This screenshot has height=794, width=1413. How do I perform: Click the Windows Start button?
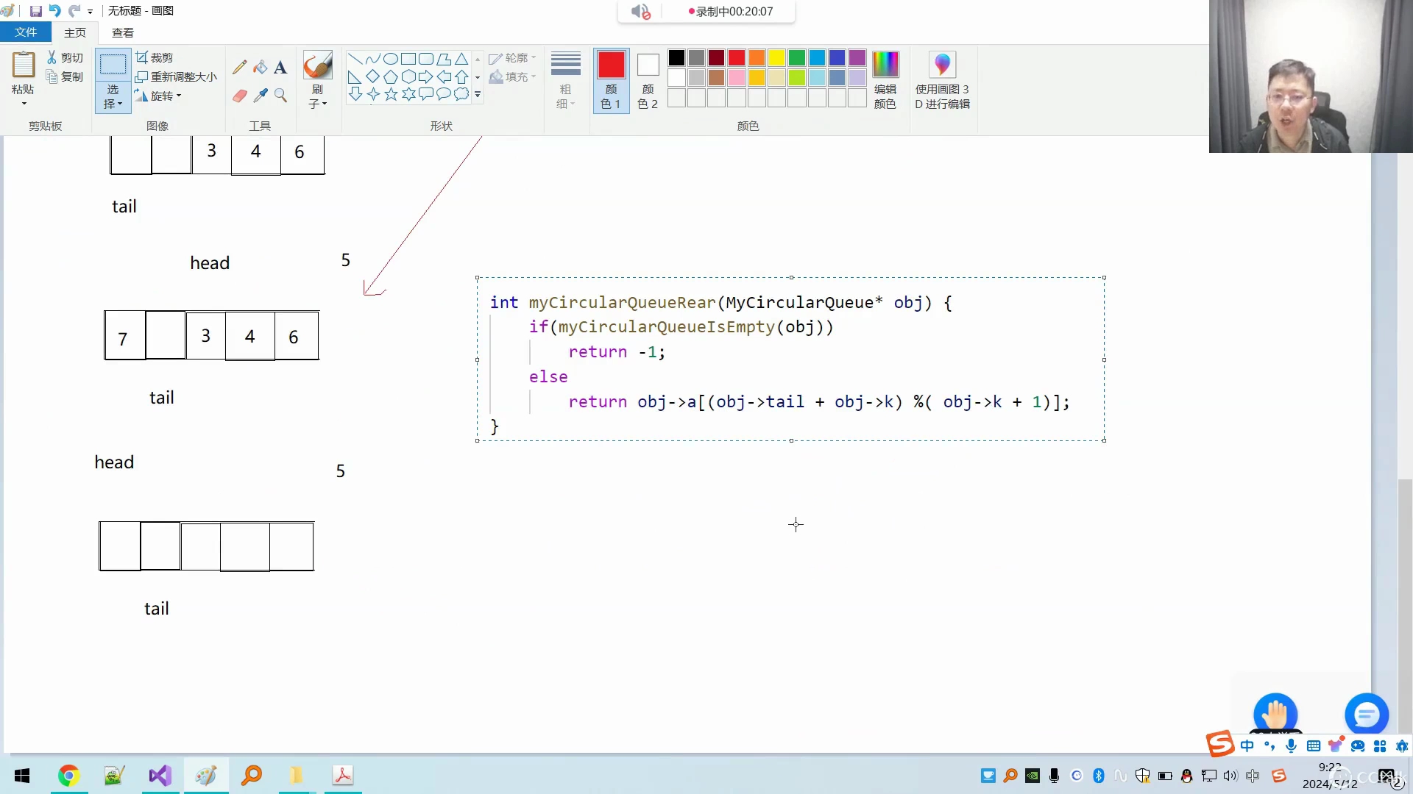(22, 776)
